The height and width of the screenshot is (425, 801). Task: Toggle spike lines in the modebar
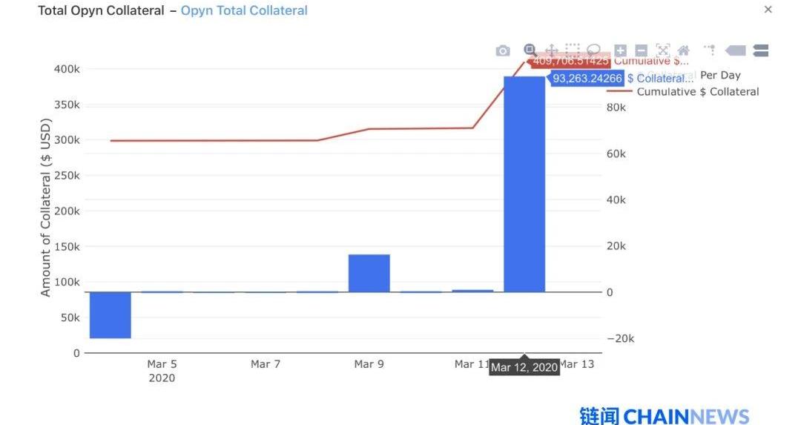[710, 50]
